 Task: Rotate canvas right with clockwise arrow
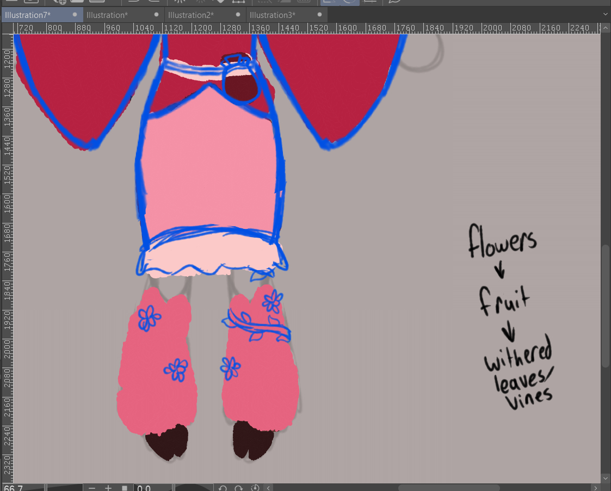pyautogui.click(x=238, y=488)
